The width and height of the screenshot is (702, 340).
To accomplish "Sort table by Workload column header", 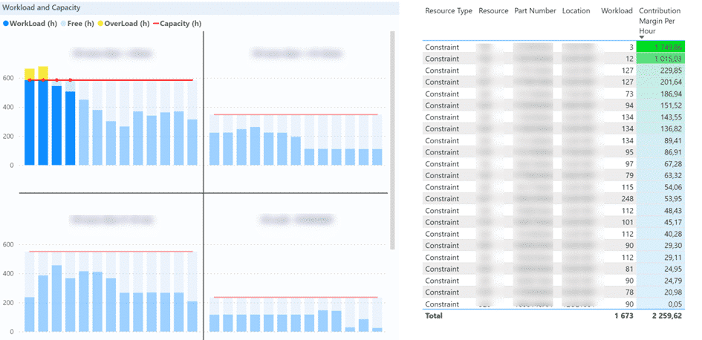I will click(617, 11).
